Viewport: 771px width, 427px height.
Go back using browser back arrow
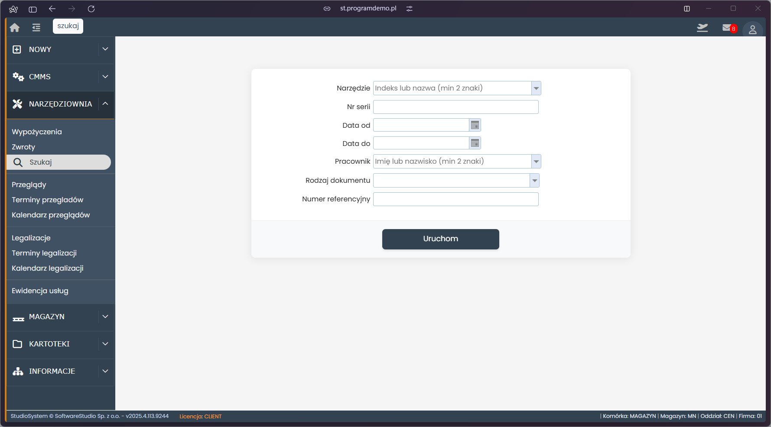point(52,9)
